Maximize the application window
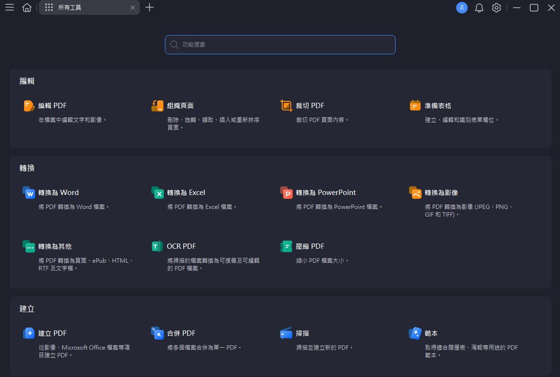The image size is (560, 377). 534,8
